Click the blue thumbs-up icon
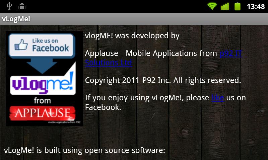The width and height of the screenshot is (268, 160). [x=21, y=45]
